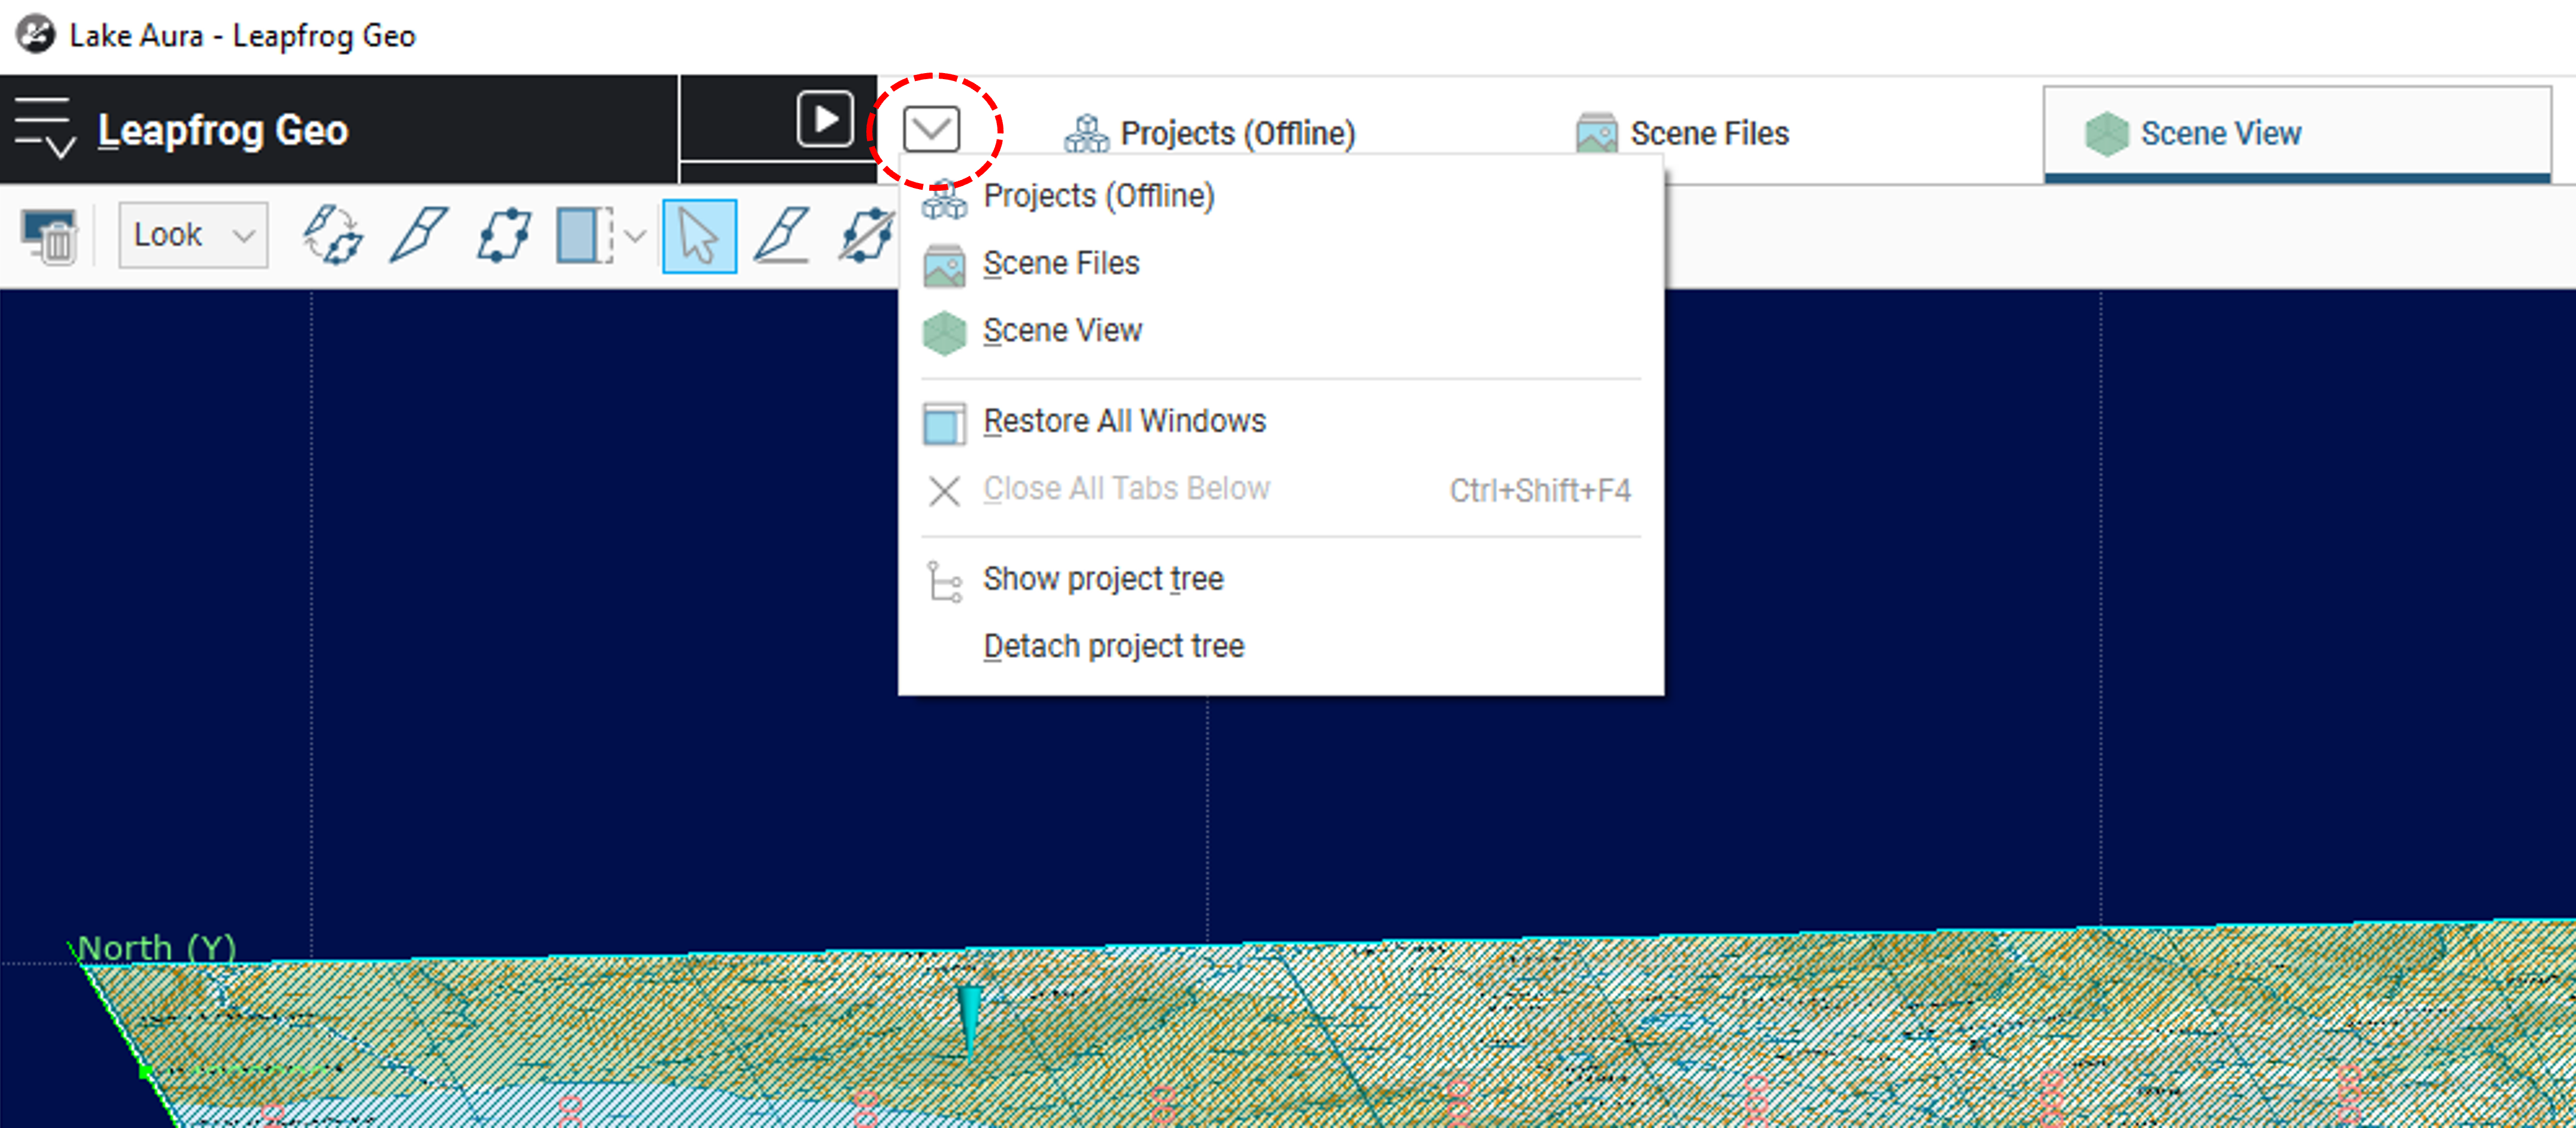Toggle the slicer display icon
Image resolution: width=2576 pixels, height=1128 pixels.
(585, 236)
